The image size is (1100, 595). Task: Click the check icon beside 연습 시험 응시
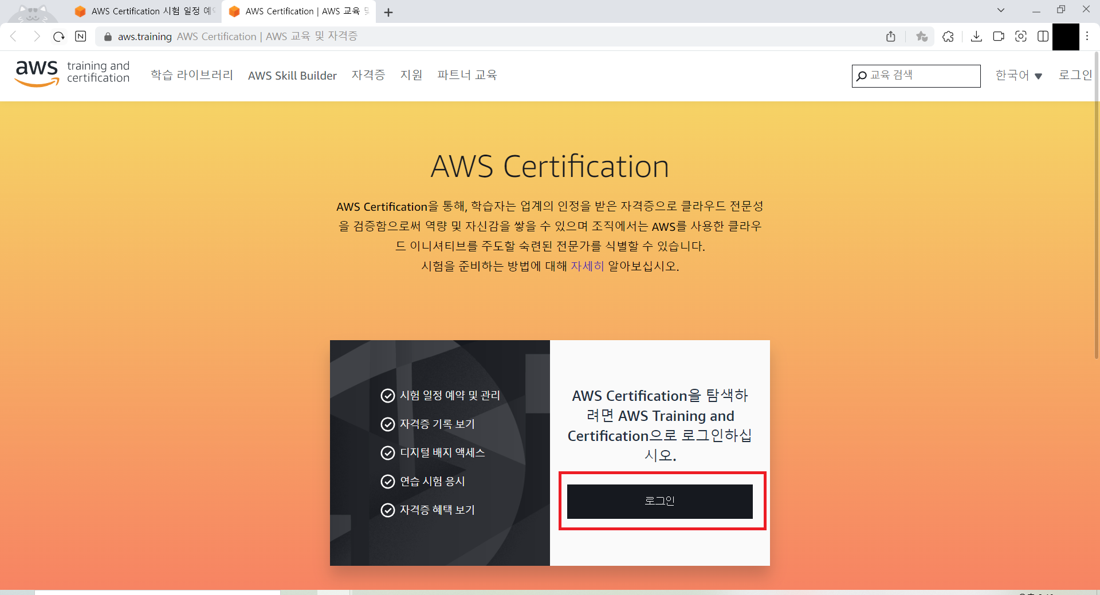[x=388, y=482]
